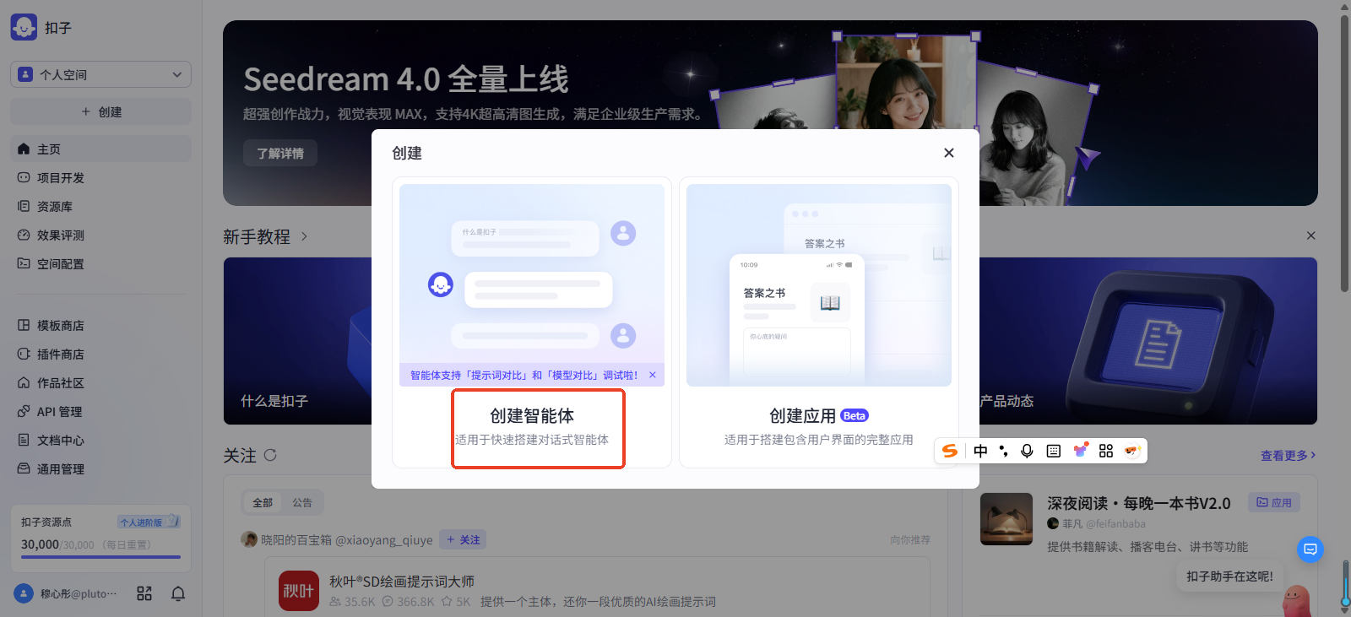Open 深夜阅读·每晚一本书V2.0 item
Screen dimensions: 1351x617
pos(1139,503)
